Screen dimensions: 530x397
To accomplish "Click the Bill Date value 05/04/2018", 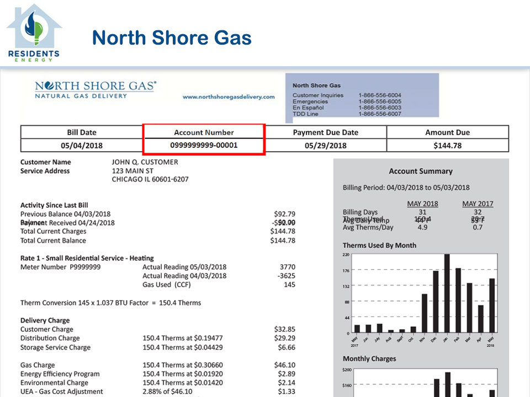I will (x=81, y=146).
